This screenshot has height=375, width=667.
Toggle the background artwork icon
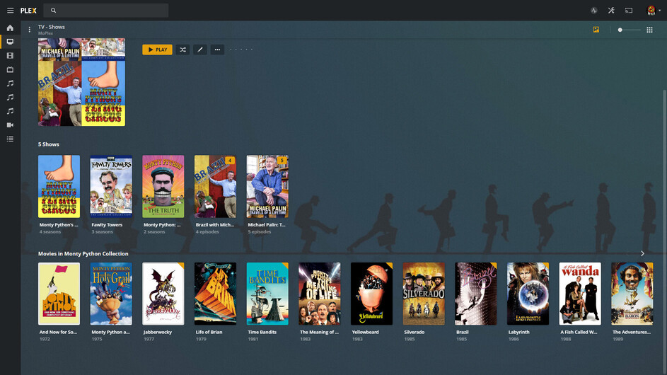coord(596,30)
